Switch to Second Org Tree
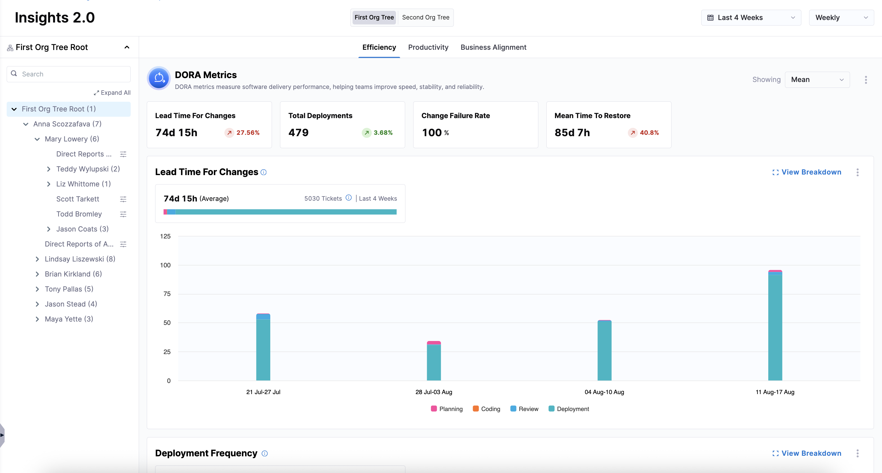The height and width of the screenshot is (473, 882). click(x=426, y=18)
